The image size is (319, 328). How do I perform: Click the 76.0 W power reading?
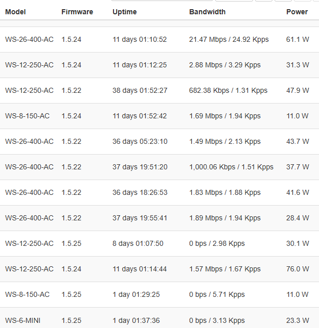(x=298, y=269)
